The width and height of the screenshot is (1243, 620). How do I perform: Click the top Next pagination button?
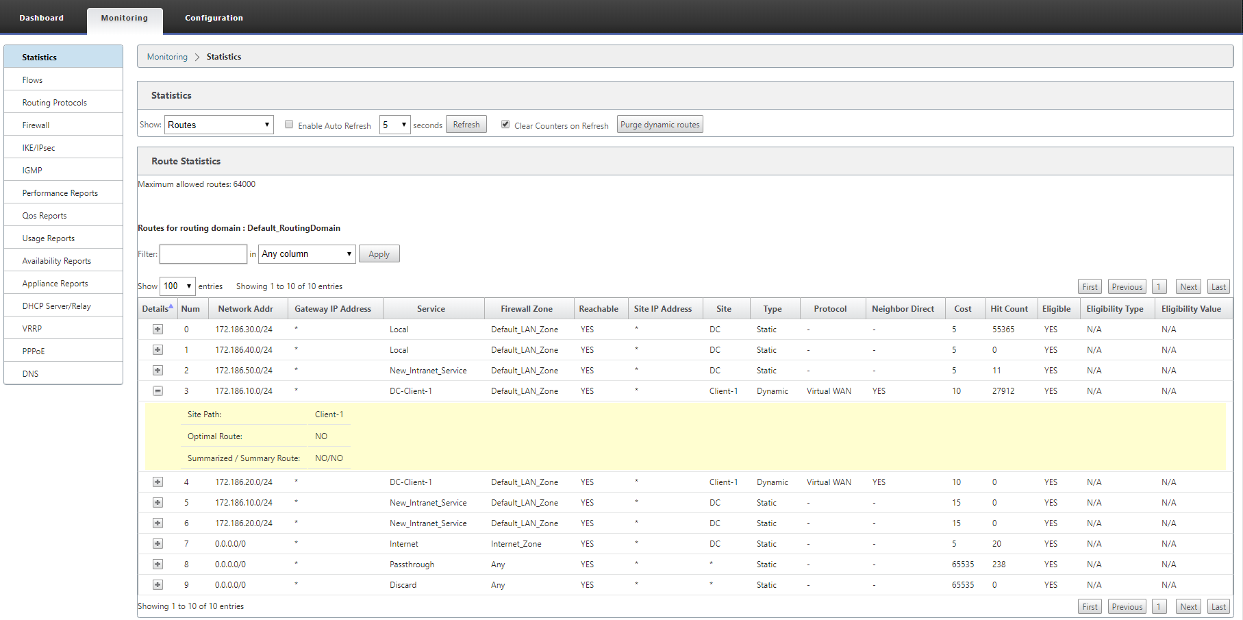click(x=1189, y=287)
